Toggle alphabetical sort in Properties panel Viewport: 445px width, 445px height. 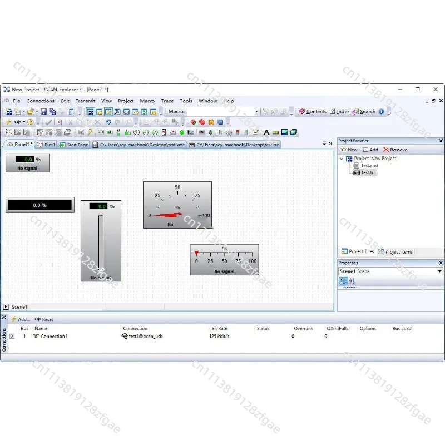(x=352, y=281)
